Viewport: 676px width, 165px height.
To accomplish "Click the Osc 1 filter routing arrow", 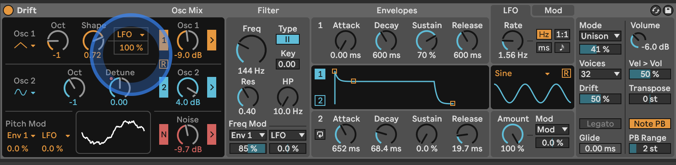I will pos(212,40).
